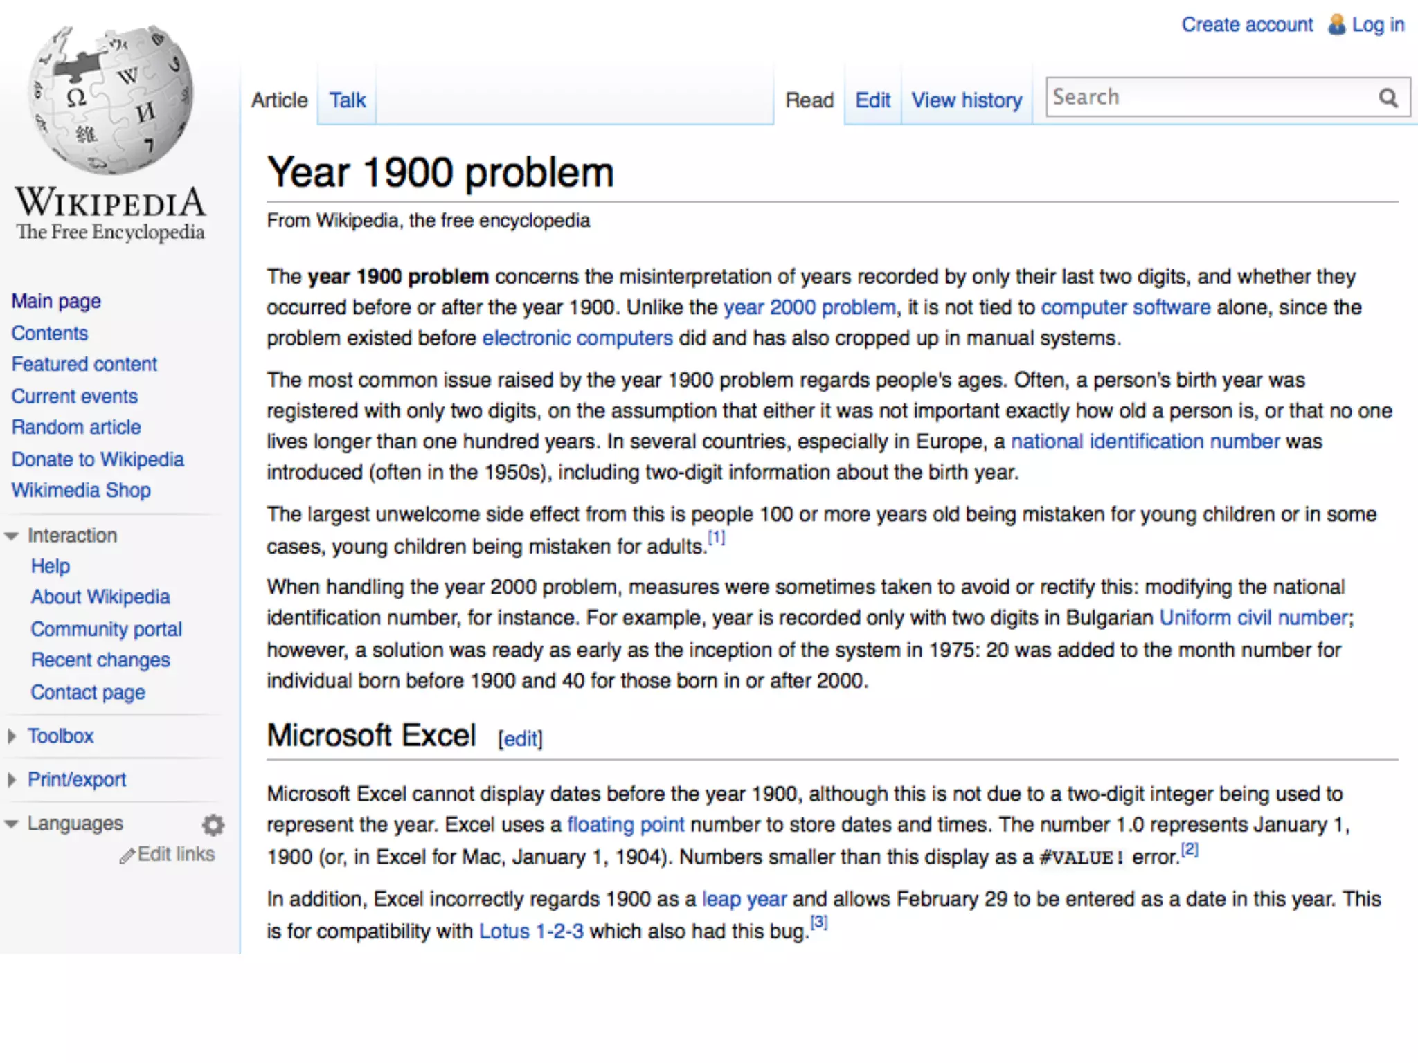The width and height of the screenshot is (1418, 1063).
Task: Click footnote reference [1]
Action: 716,537
